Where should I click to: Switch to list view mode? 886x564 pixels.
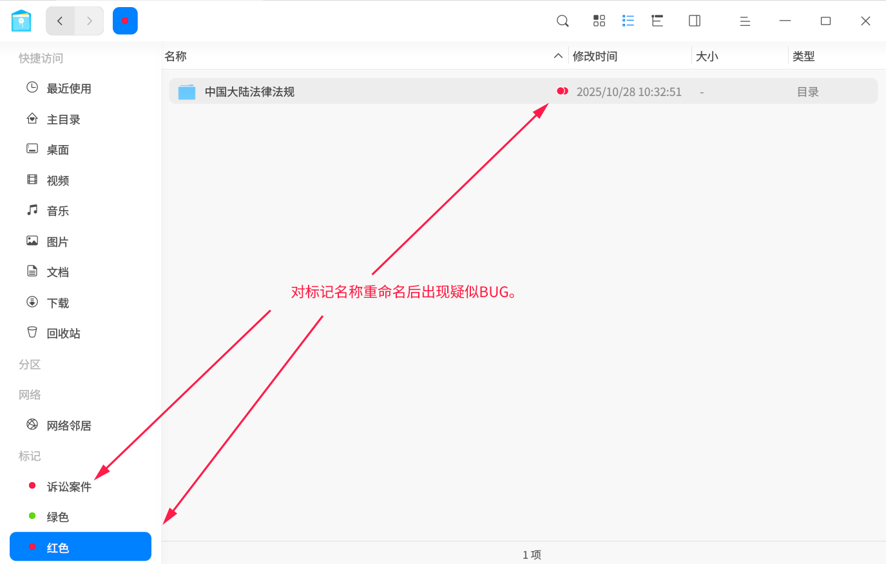point(628,21)
